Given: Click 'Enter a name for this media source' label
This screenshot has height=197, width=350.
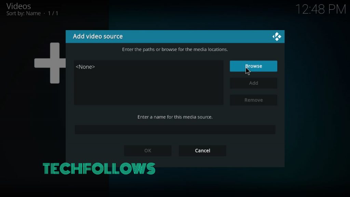Looking at the screenshot, I should [x=175, y=117].
